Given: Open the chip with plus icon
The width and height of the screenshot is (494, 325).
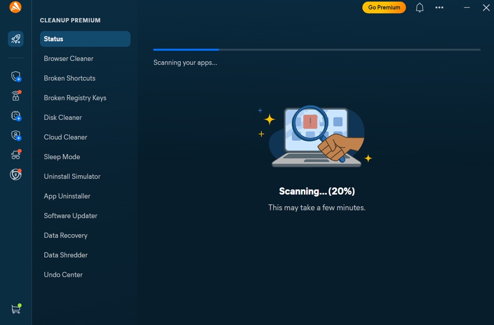Looking at the screenshot, I should 16,116.
